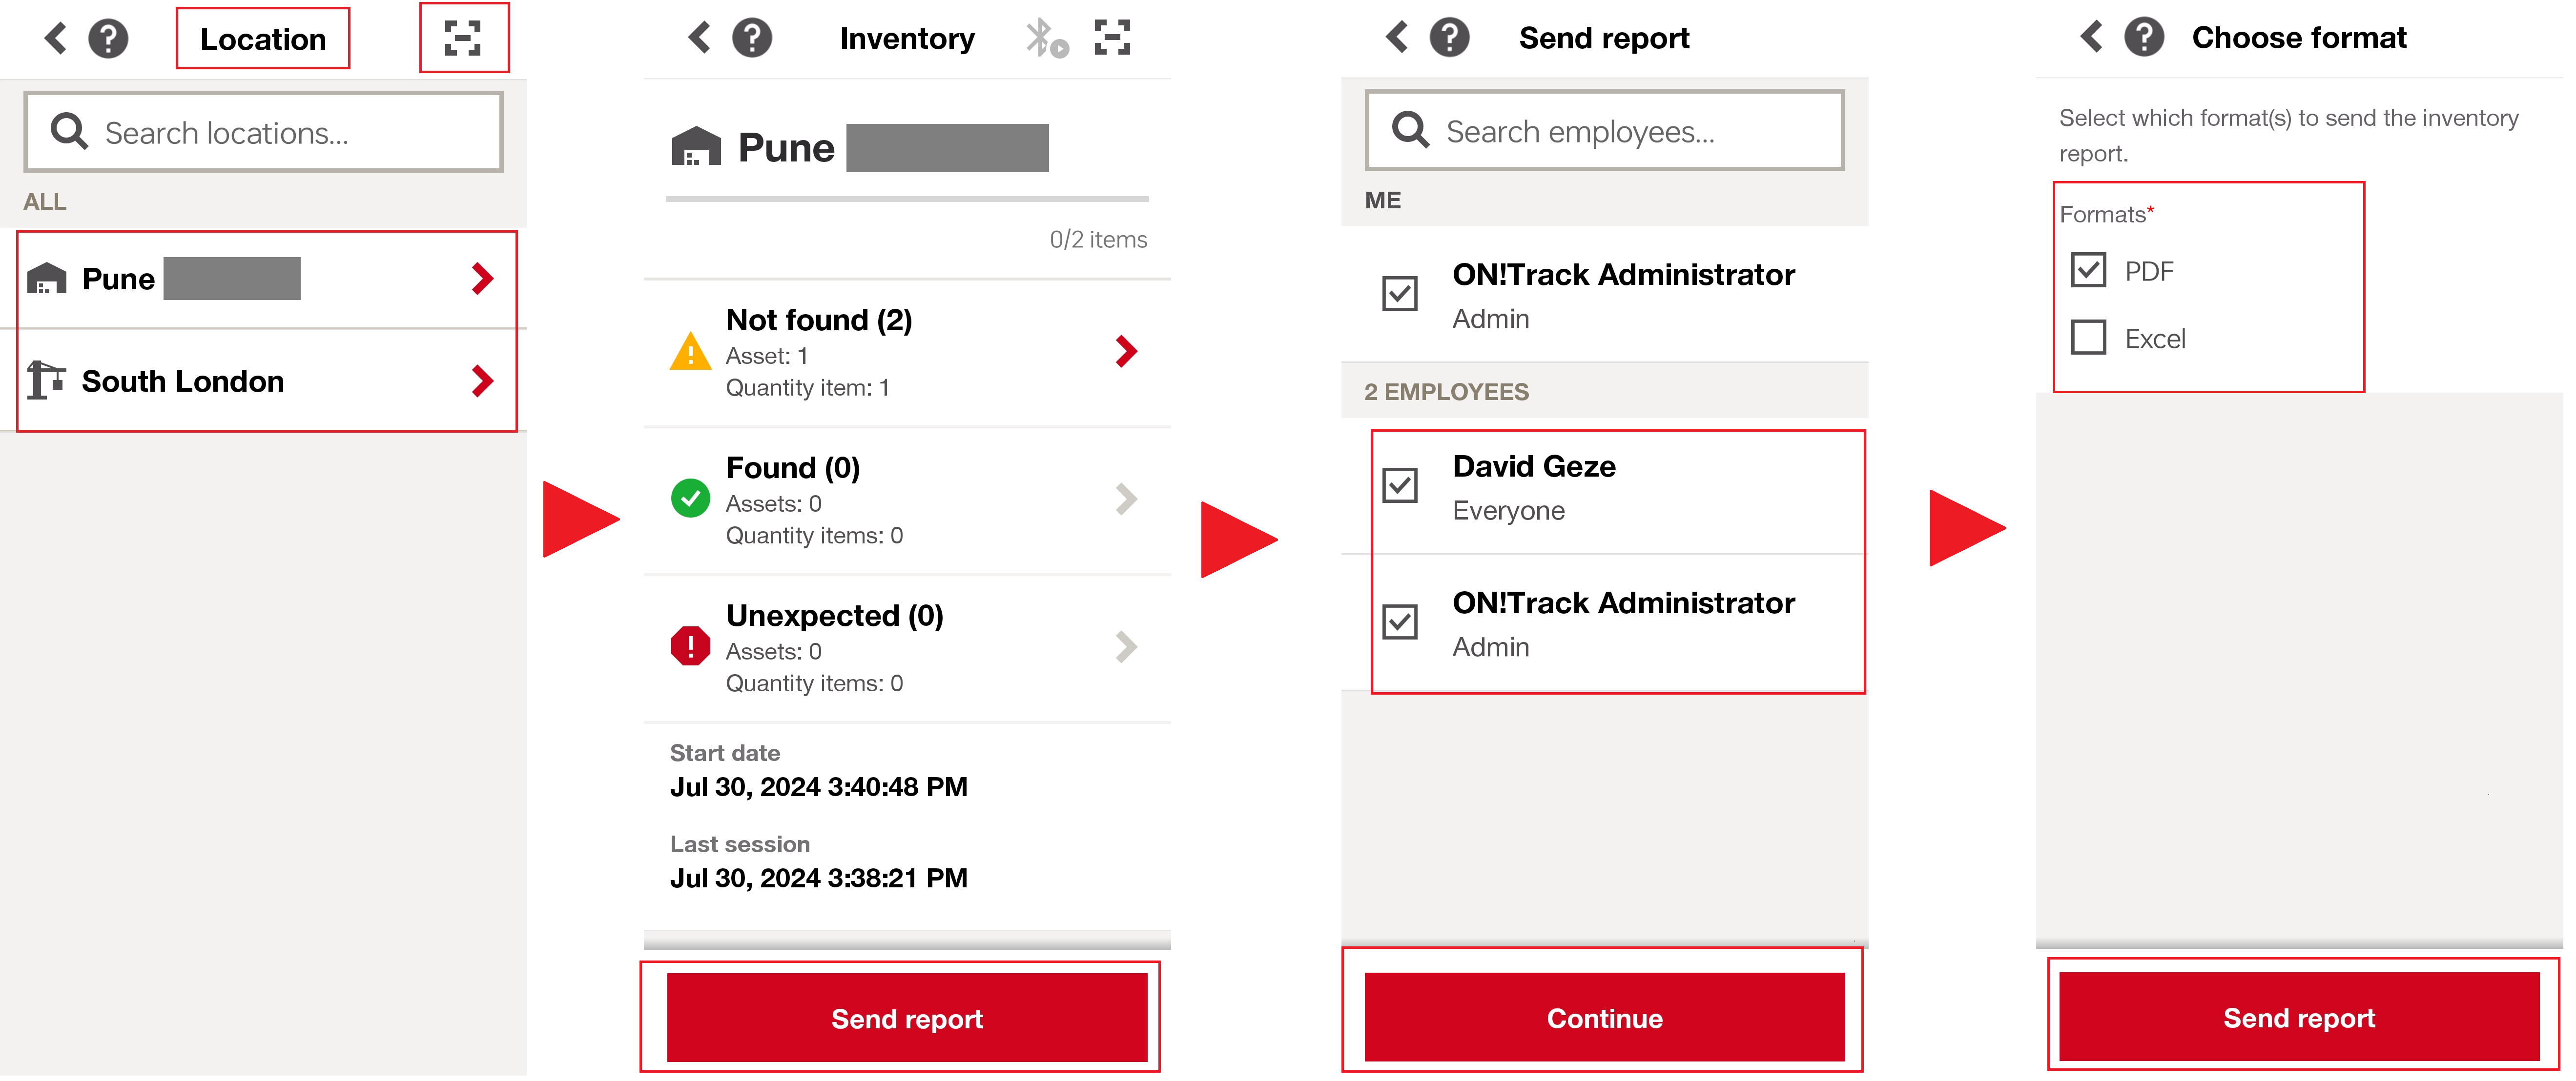The width and height of the screenshot is (2576, 1081).
Task: Go back from the Location screen
Action: (x=56, y=38)
